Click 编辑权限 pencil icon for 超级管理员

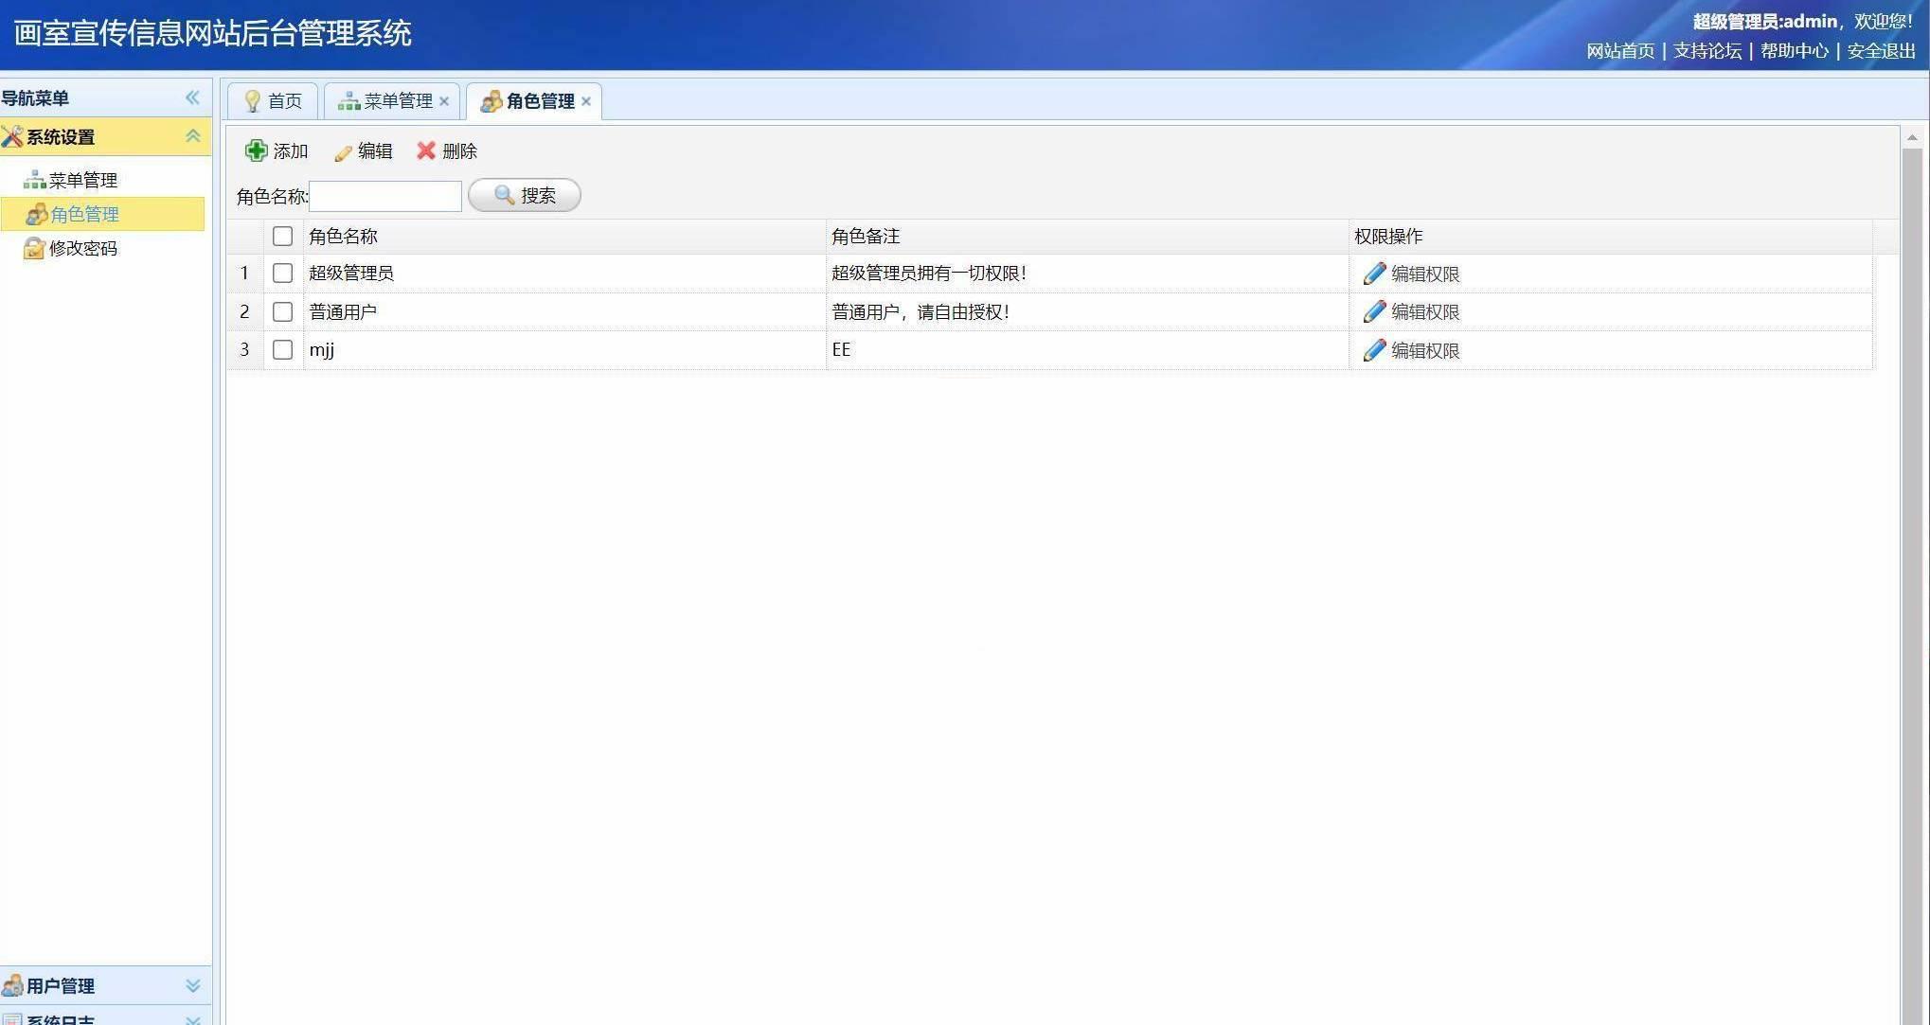1374,274
